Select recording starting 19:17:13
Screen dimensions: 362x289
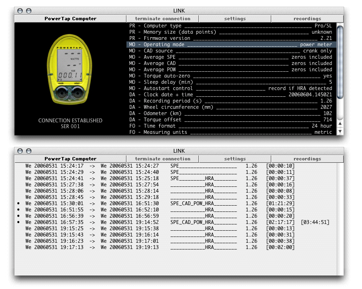176,247
